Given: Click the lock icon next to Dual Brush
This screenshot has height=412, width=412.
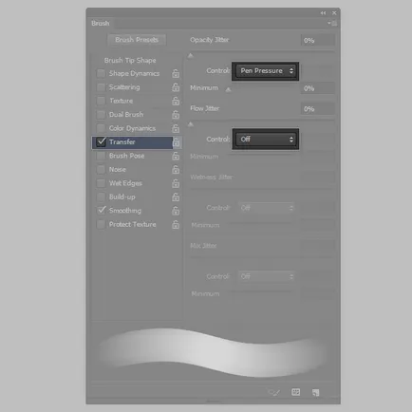Looking at the screenshot, I should [176, 115].
